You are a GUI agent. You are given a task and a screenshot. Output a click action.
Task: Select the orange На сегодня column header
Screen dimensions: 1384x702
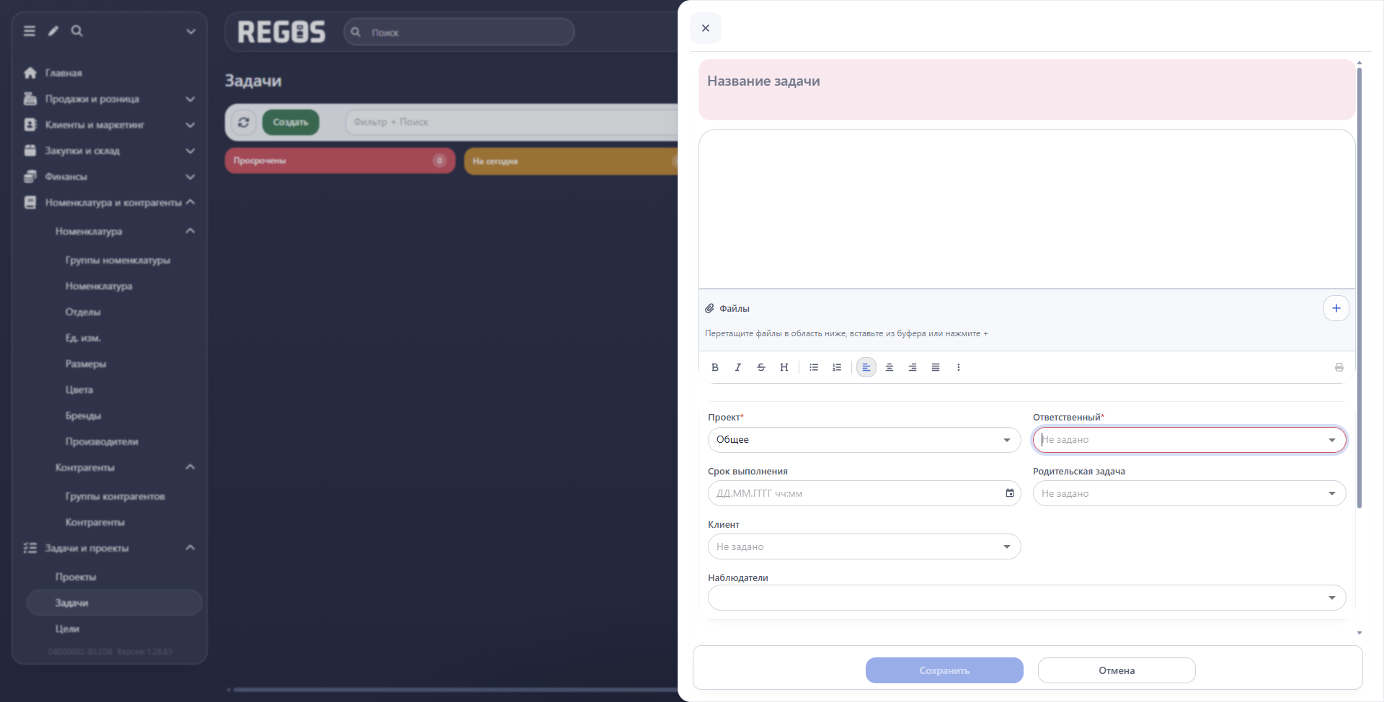(x=572, y=161)
